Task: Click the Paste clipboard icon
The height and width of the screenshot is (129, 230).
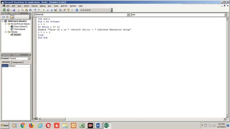Action: (x=26, y=10)
